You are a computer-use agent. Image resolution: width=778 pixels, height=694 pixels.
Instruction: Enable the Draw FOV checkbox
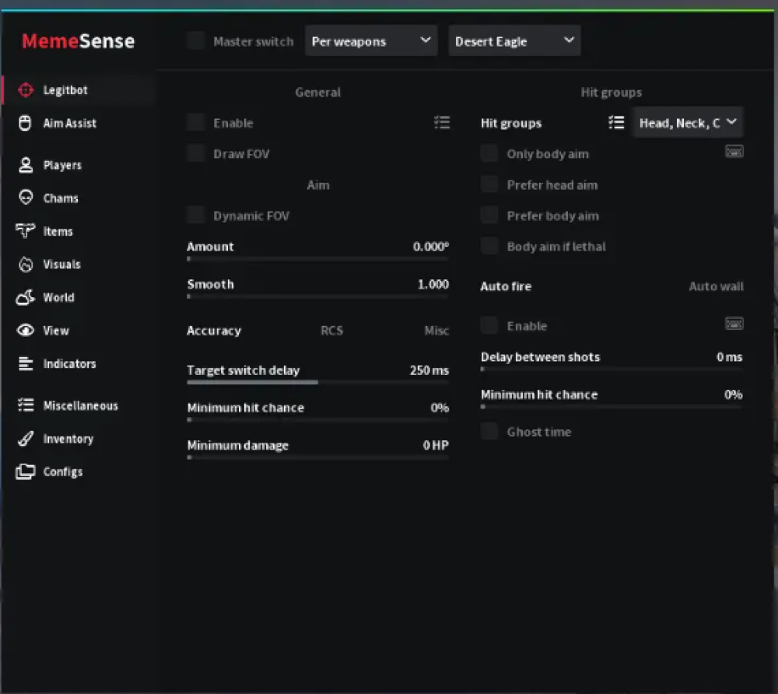click(196, 153)
